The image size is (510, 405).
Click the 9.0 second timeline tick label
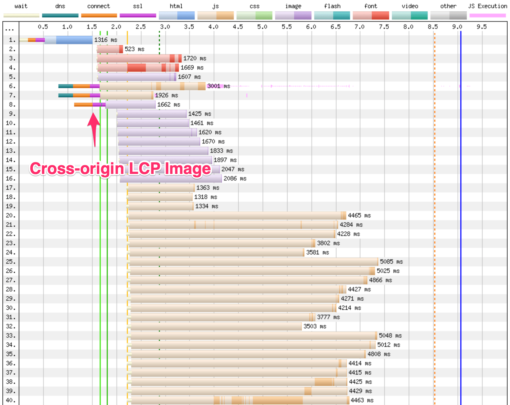pyautogui.click(x=457, y=27)
